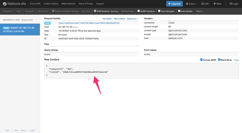This screenshot has height=133, width=242.
Task: Click the content-type value application/json
Action: click(x=178, y=31)
